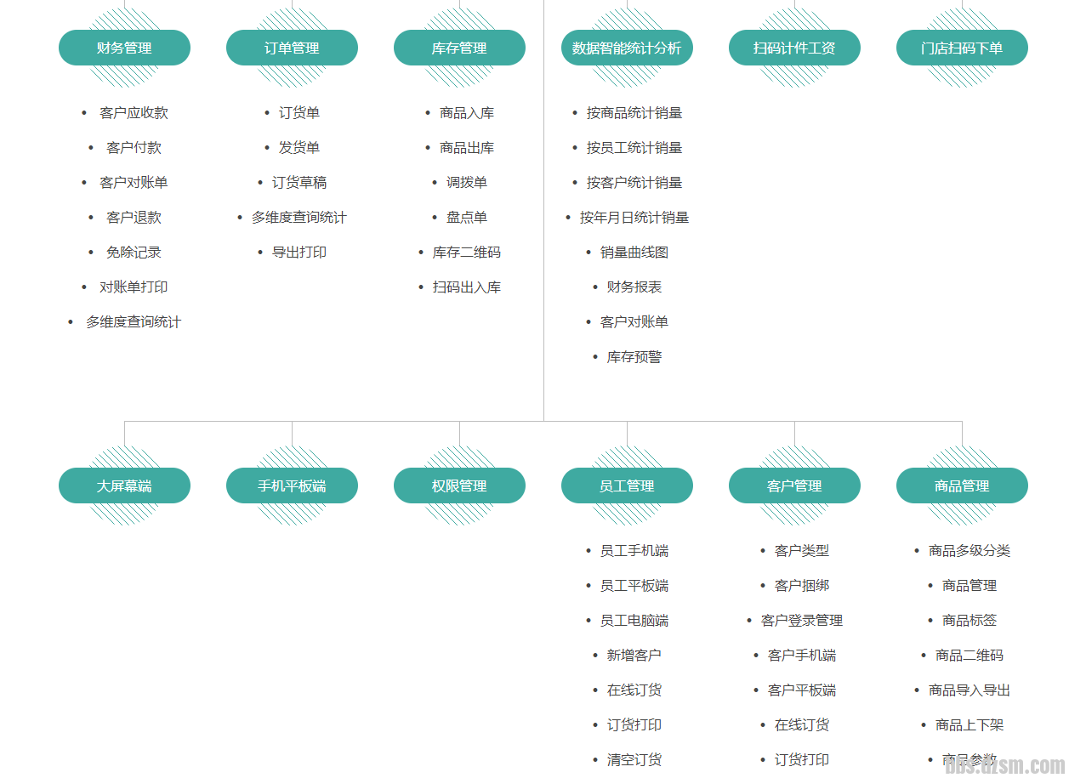Image resolution: width=1069 pixels, height=778 pixels.
Task: Select the 订单管理 module button
Action: tap(292, 48)
